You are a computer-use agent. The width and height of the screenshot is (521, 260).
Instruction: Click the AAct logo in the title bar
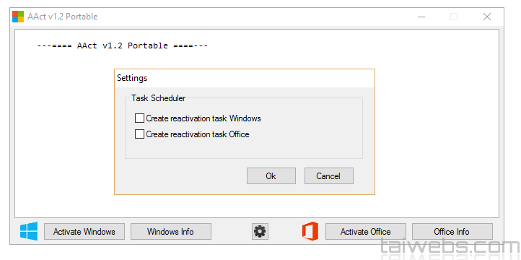click(18, 17)
